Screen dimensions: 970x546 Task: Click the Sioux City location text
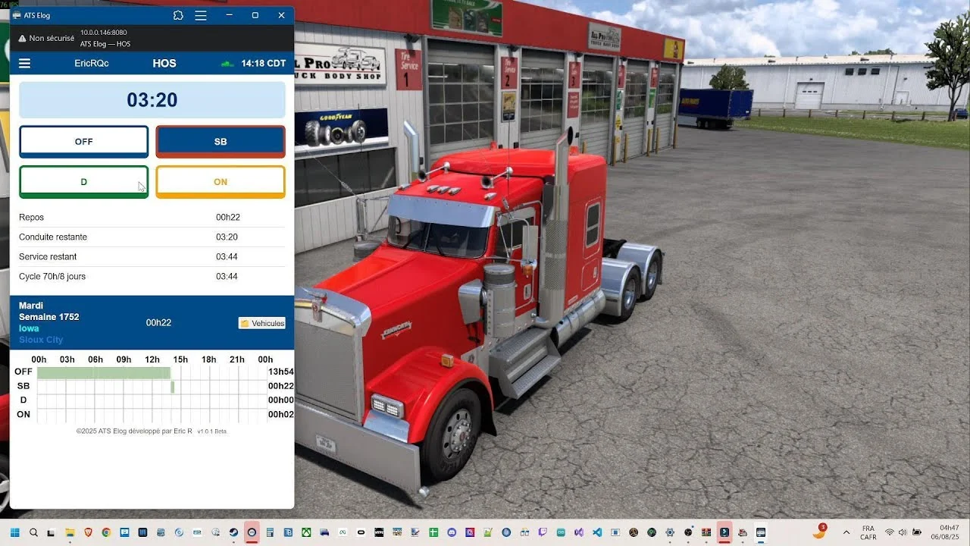coord(41,340)
